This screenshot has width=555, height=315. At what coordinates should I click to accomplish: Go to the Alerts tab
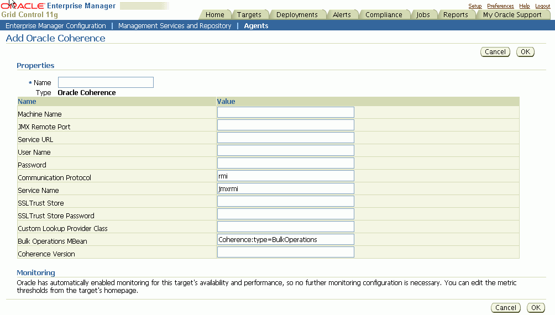[342, 14]
